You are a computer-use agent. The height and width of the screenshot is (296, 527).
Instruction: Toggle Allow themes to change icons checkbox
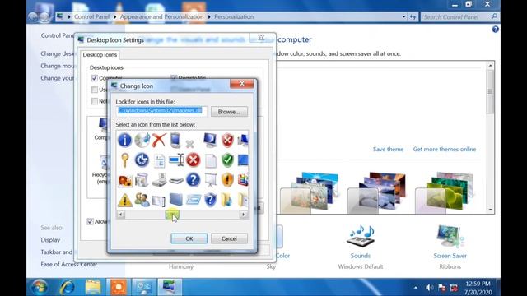90,221
